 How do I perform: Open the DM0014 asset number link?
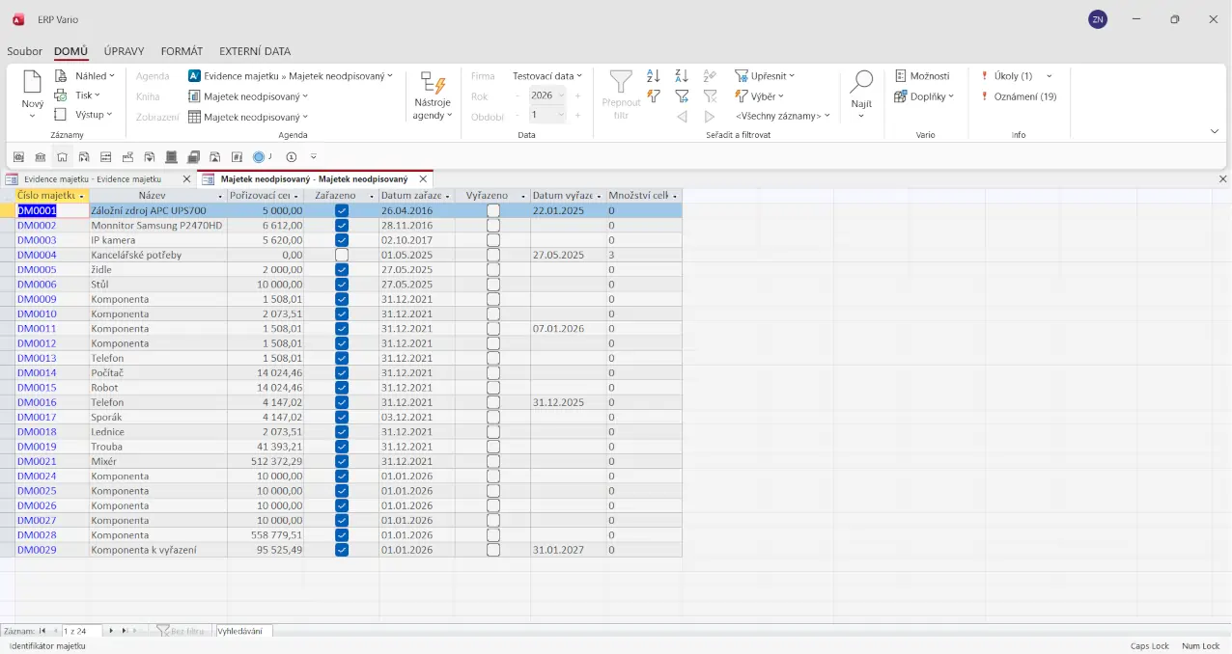37,372
